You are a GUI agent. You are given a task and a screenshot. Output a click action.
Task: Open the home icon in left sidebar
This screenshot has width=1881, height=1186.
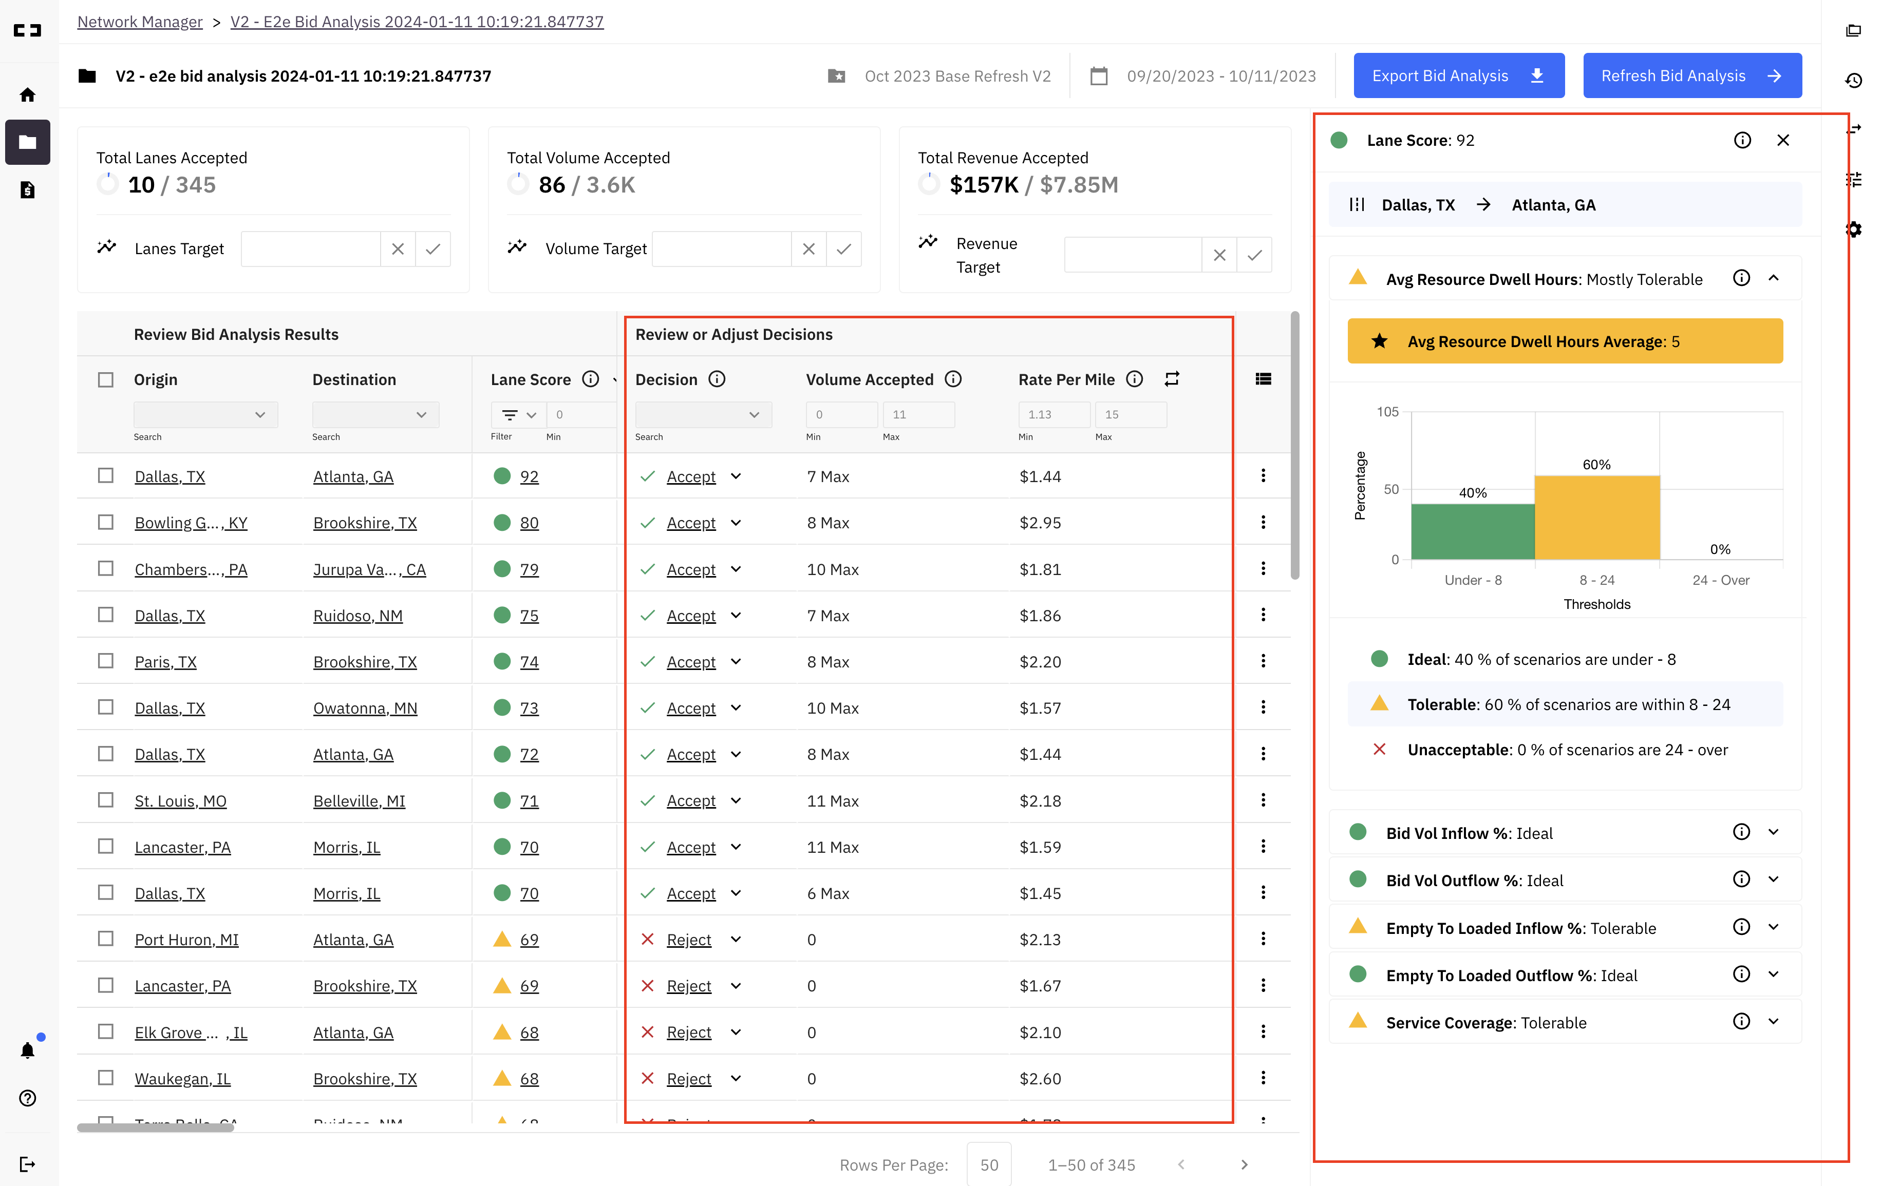pyautogui.click(x=27, y=94)
